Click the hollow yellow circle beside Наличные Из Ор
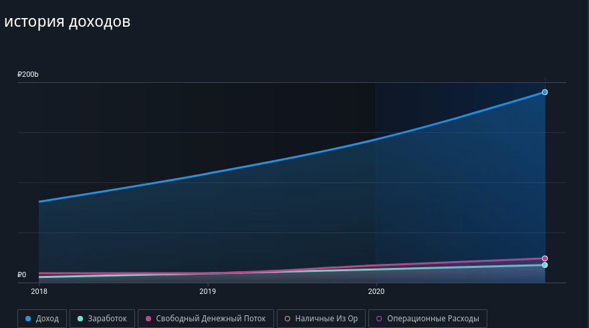 pyautogui.click(x=287, y=319)
